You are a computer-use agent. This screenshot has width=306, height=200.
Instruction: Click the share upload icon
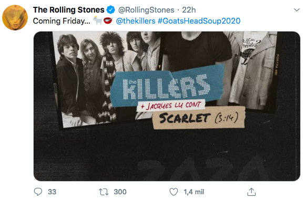(x=251, y=192)
